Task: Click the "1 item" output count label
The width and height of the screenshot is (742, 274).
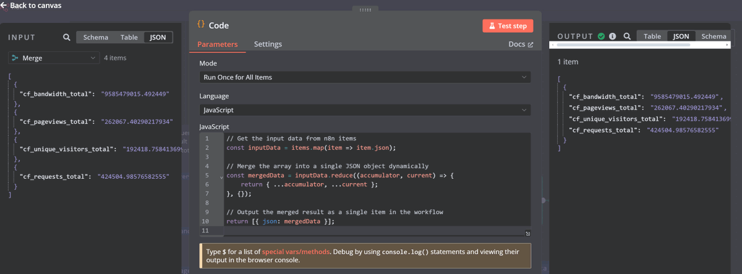Action: 568,62
